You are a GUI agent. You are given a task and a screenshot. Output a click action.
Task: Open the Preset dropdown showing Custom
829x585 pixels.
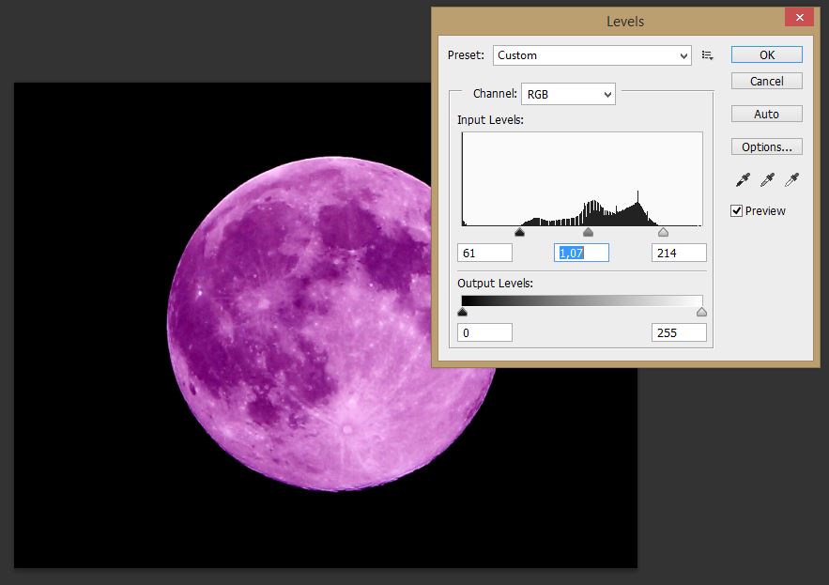592,55
